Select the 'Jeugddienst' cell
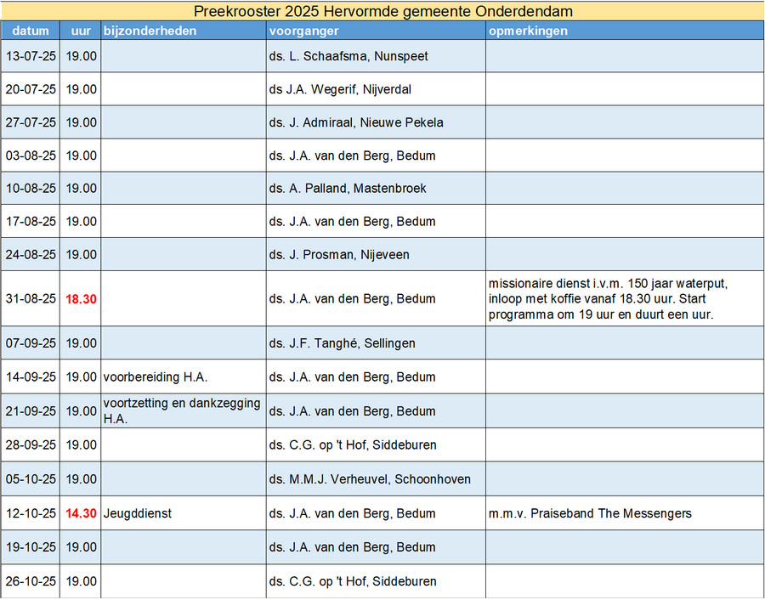Screen dimensions: 765x600 click(x=184, y=513)
